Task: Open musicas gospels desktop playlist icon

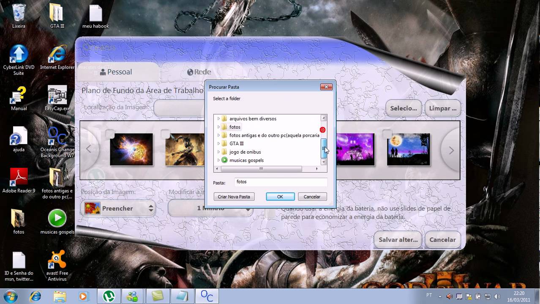Action: (57, 222)
